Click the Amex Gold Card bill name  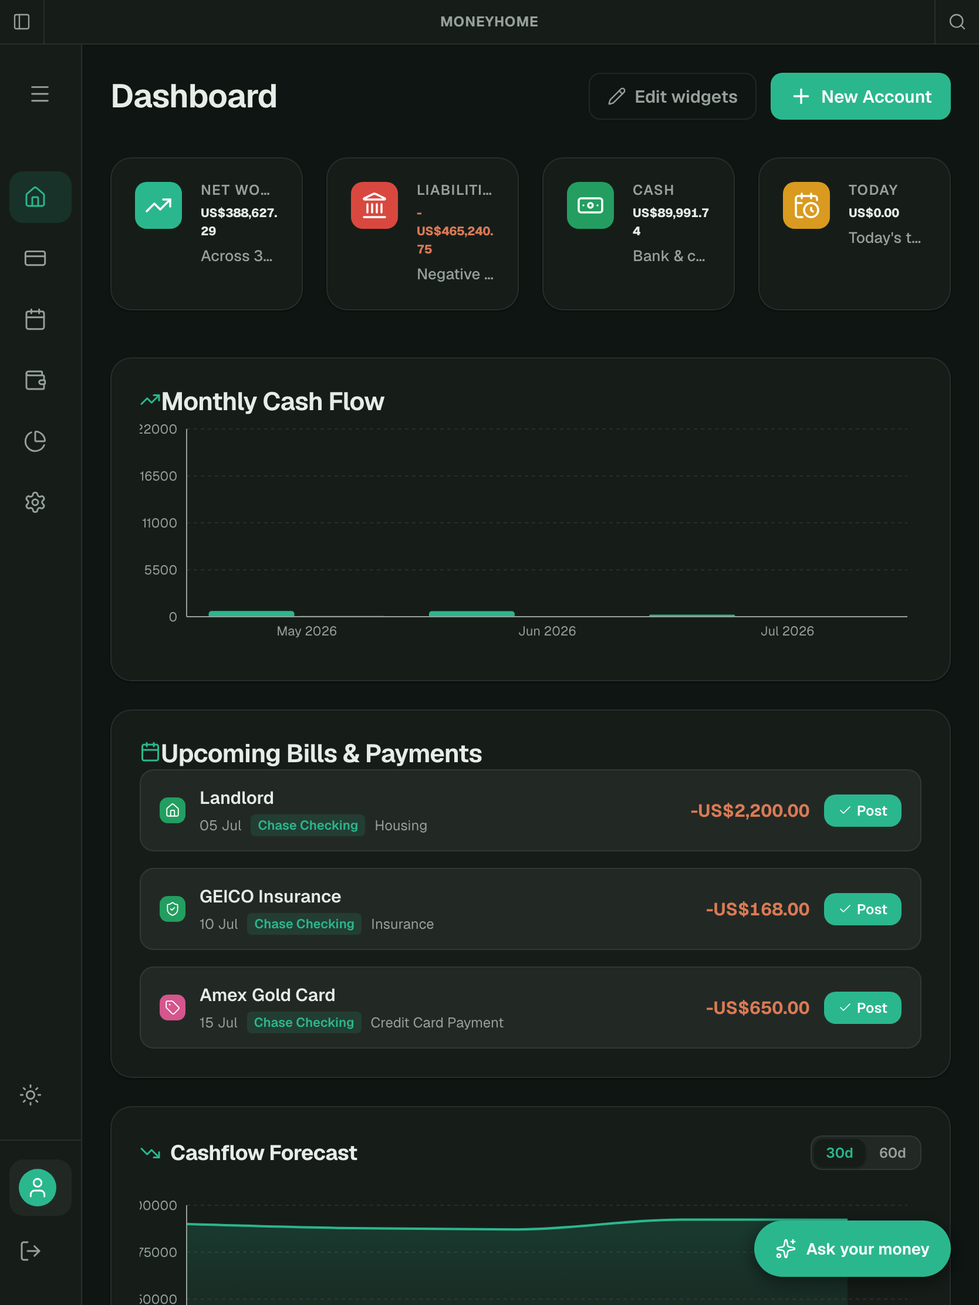(x=267, y=995)
